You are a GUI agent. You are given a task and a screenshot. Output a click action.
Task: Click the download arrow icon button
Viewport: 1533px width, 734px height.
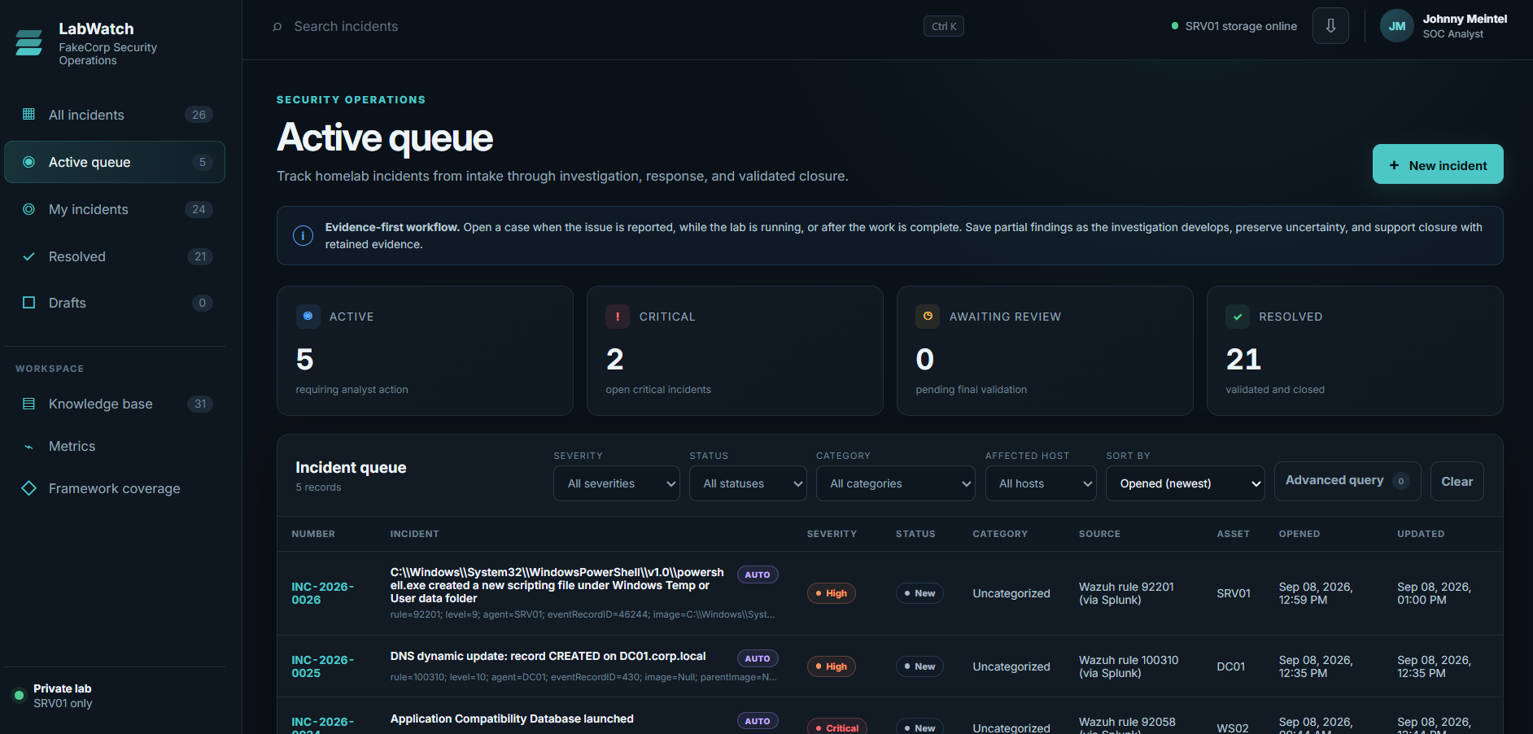[x=1330, y=26]
